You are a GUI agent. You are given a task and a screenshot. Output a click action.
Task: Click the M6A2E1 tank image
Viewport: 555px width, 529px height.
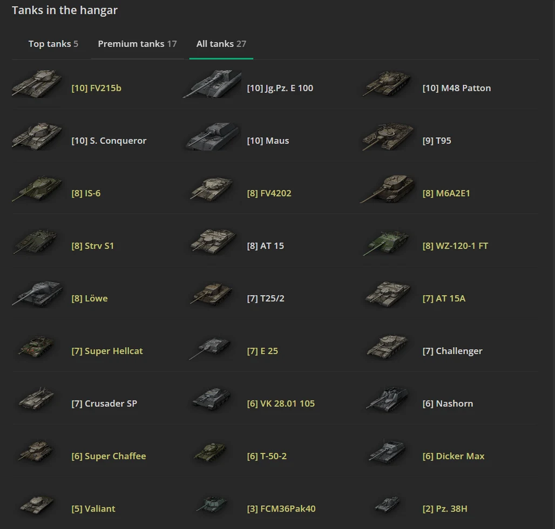[x=387, y=189]
